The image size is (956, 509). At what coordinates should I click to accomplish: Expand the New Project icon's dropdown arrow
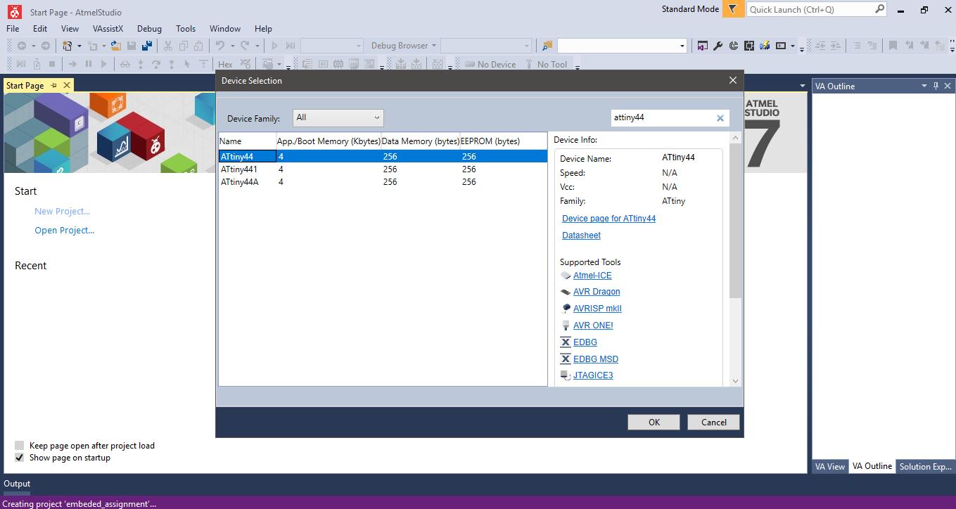coord(79,46)
